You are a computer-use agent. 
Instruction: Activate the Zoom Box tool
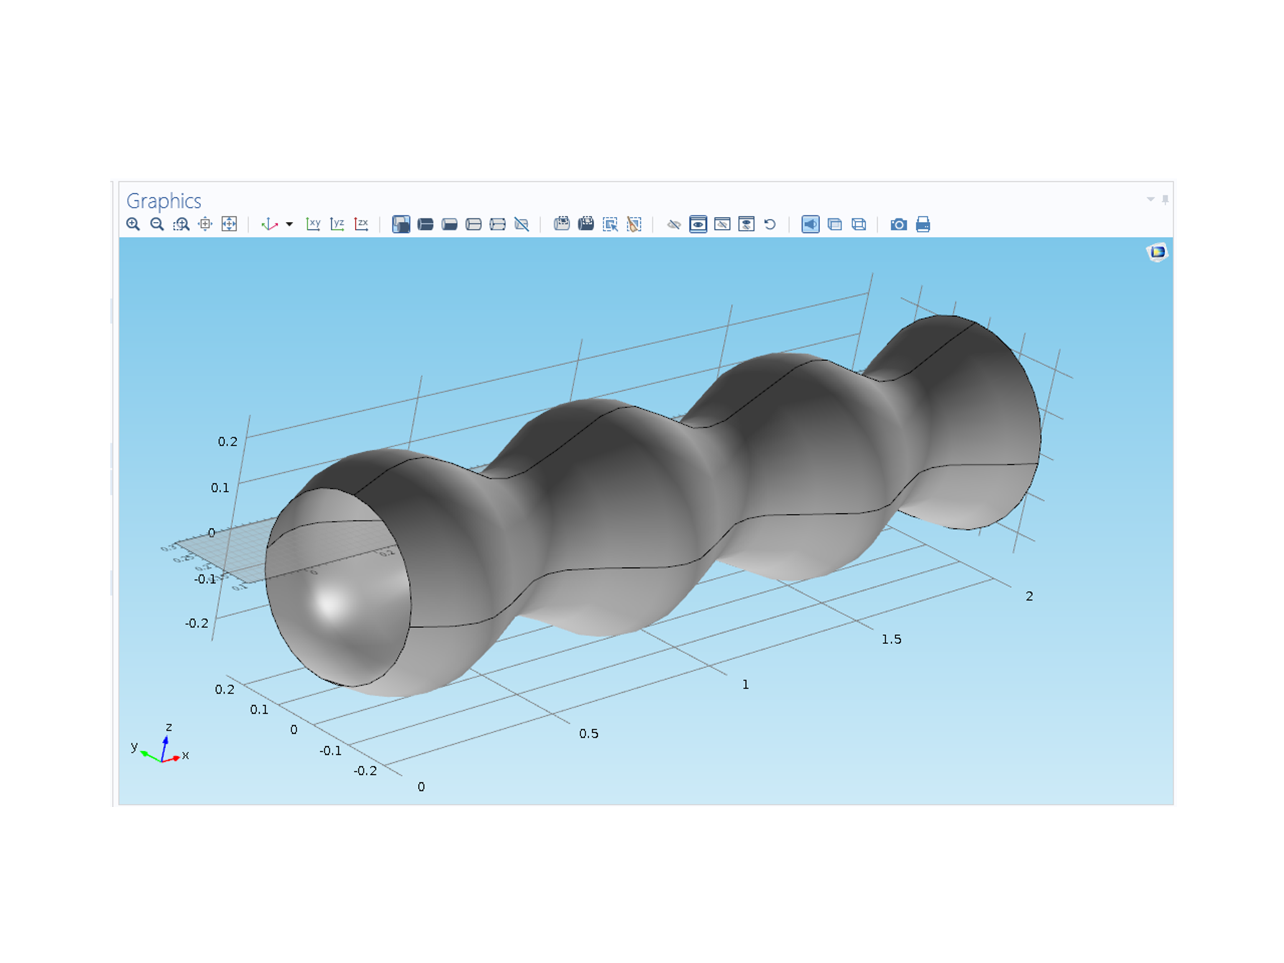coord(181,224)
